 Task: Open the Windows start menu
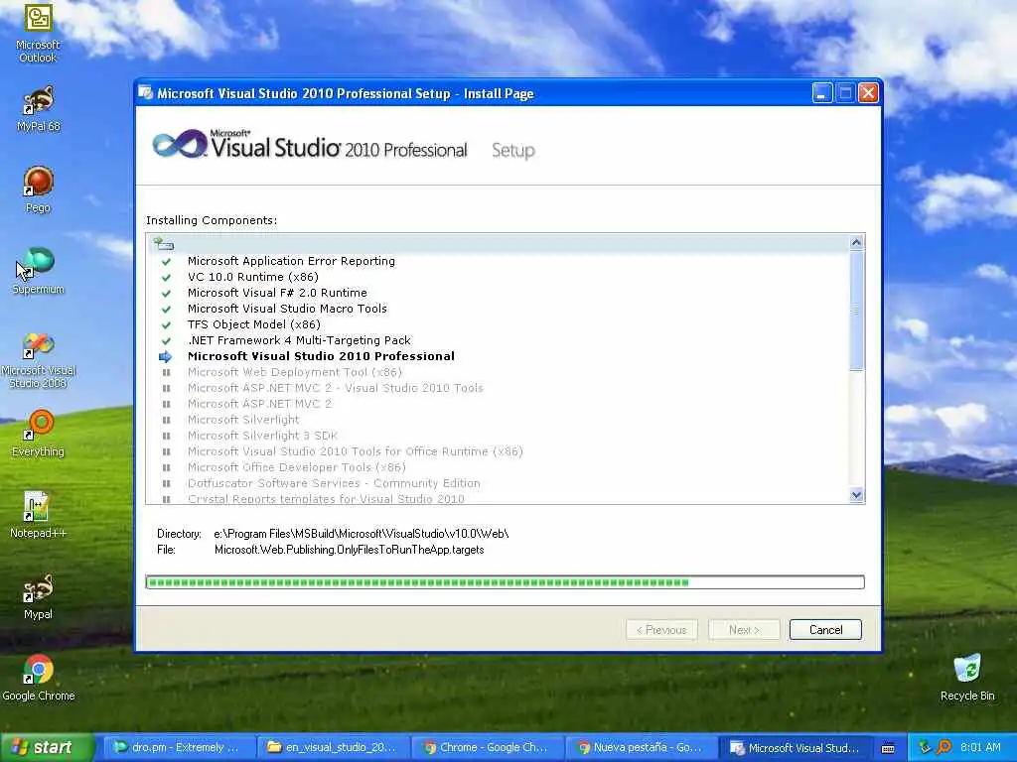click(47, 748)
